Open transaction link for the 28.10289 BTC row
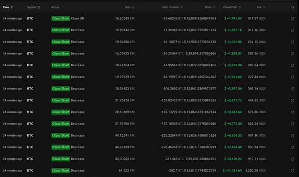 292,112
